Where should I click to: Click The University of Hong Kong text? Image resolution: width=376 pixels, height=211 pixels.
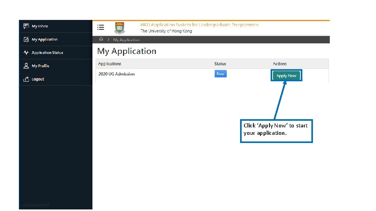coord(166,31)
